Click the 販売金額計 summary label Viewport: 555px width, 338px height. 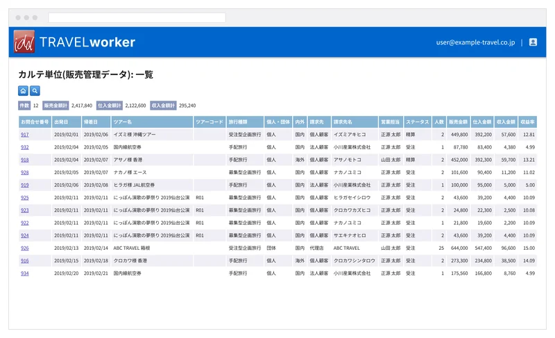(x=55, y=105)
